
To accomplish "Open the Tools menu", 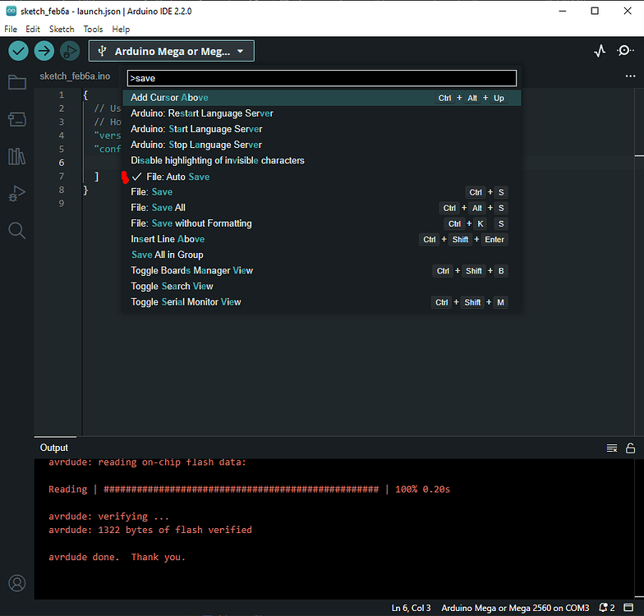I will (94, 30).
